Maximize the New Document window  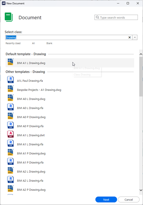[128, 3]
